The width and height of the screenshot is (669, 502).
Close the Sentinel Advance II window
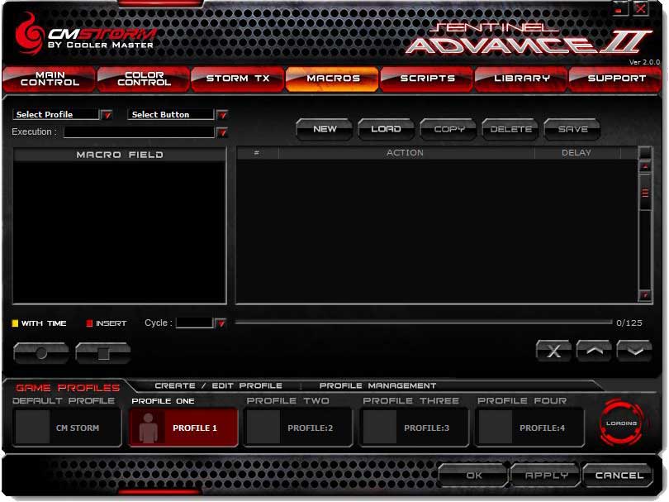click(x=641, y=8)
